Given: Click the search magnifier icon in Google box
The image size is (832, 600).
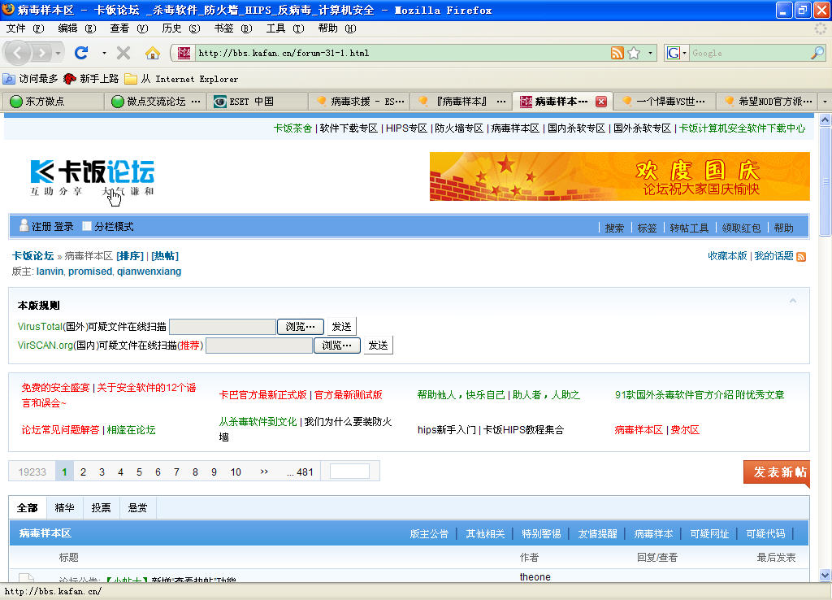Looking at the screenshot, I should pos(817,53).
